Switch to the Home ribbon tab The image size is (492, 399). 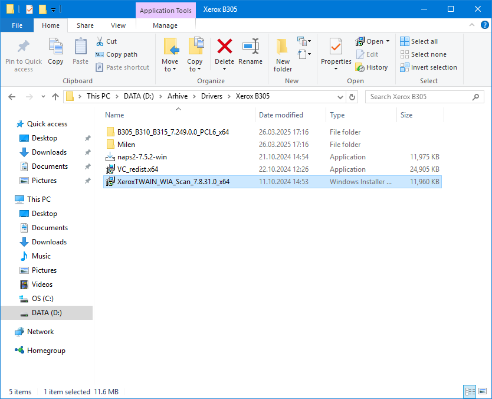51,25
